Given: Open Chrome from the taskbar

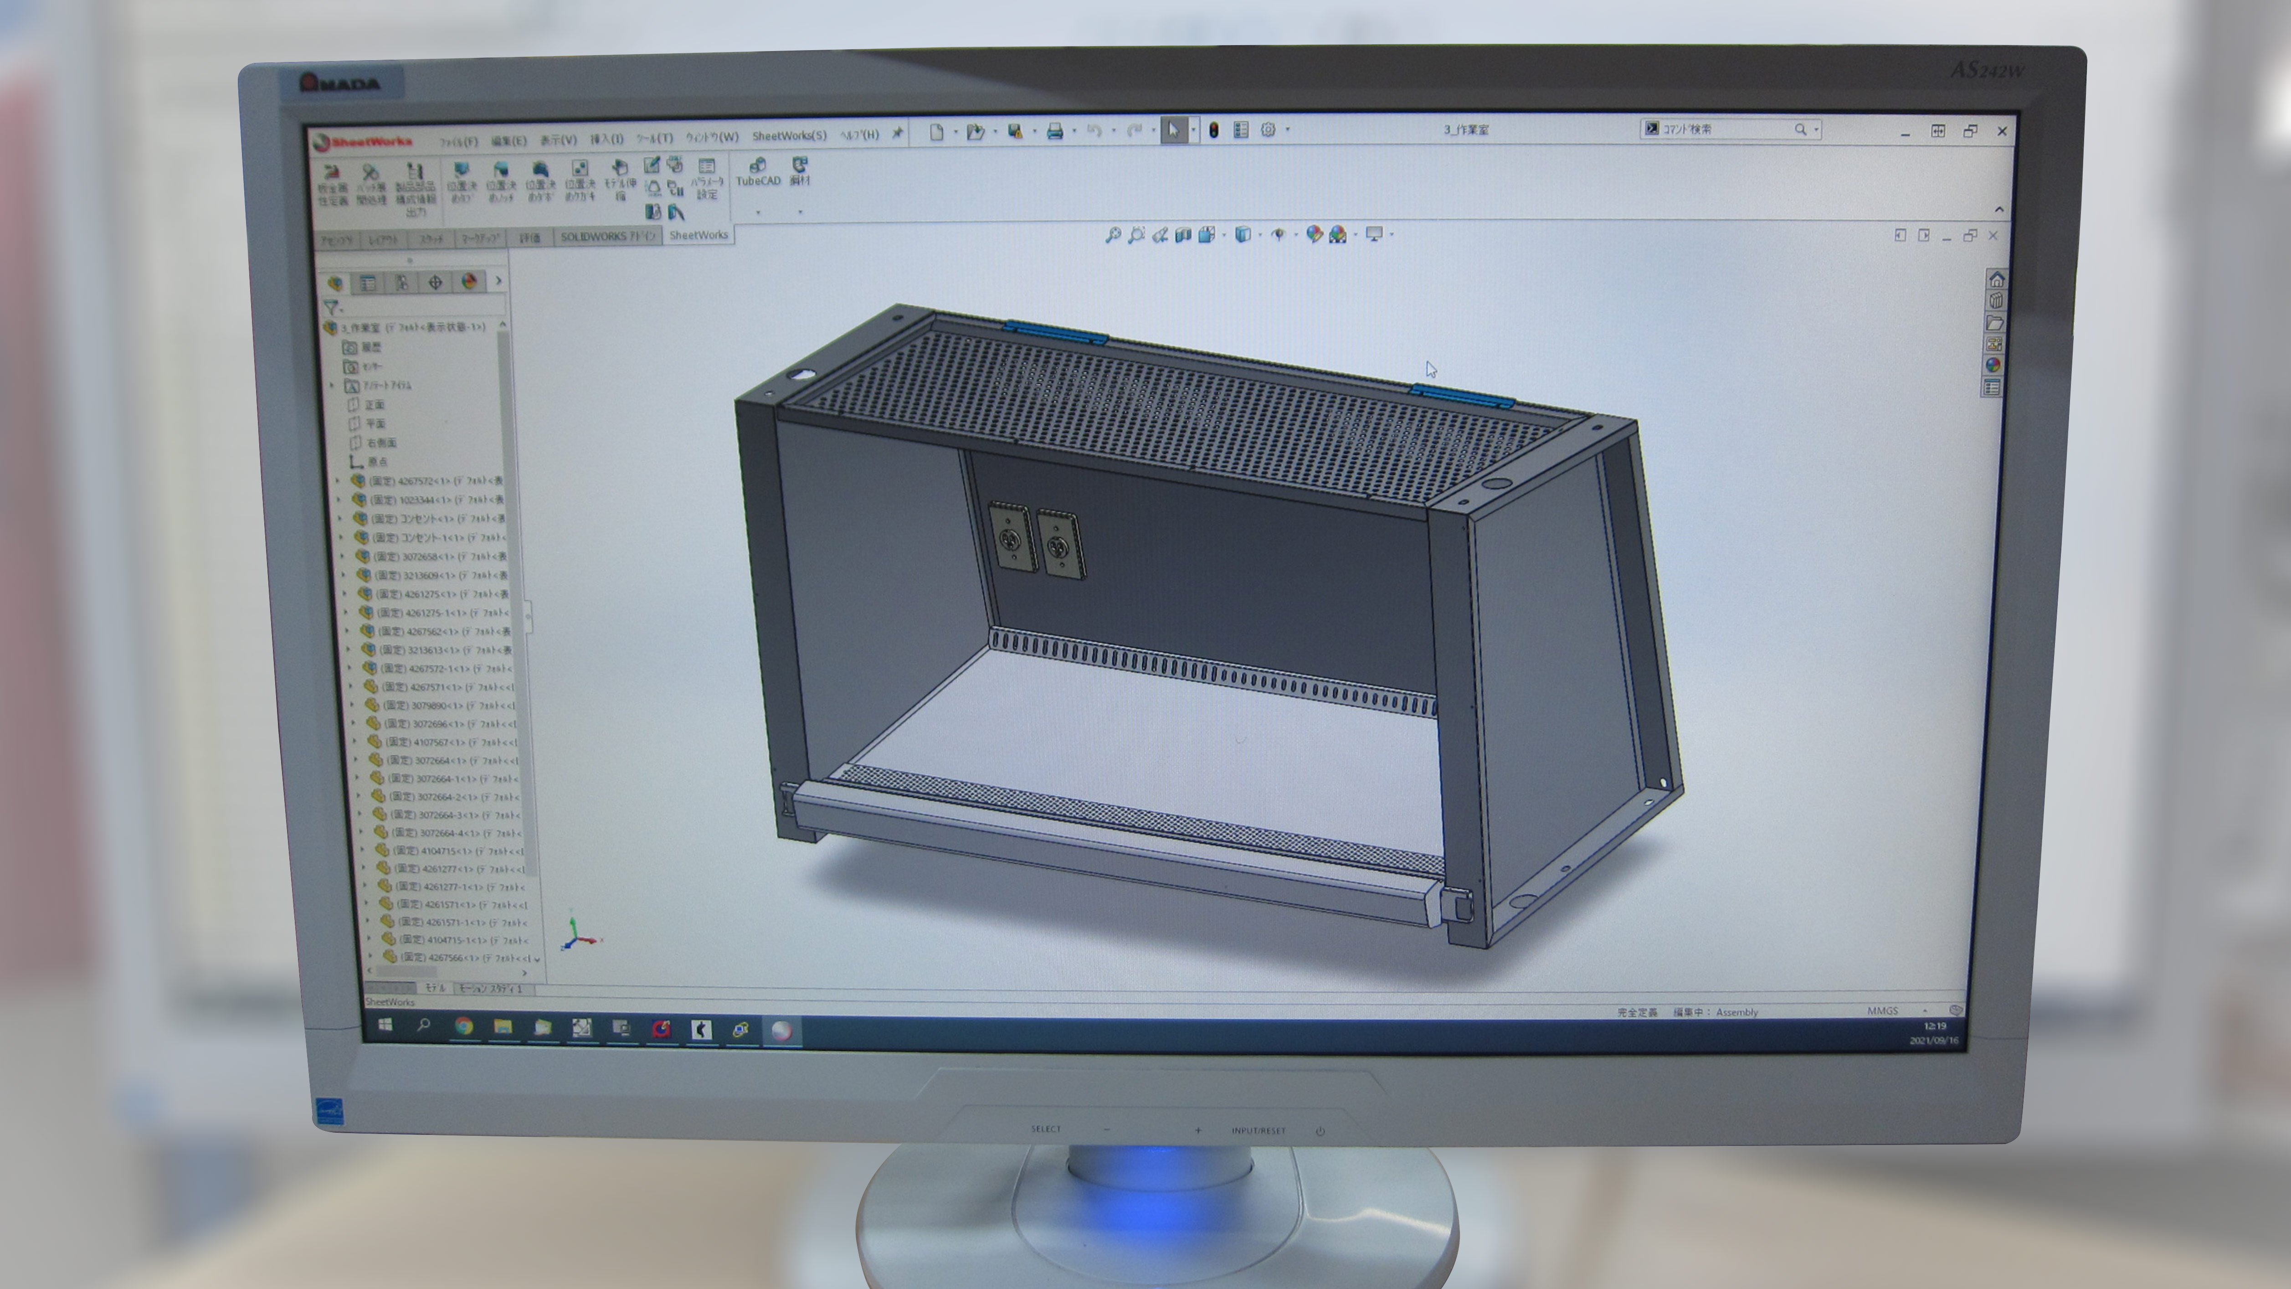Looking at the screenshot, I should [x=463, y=1026].
